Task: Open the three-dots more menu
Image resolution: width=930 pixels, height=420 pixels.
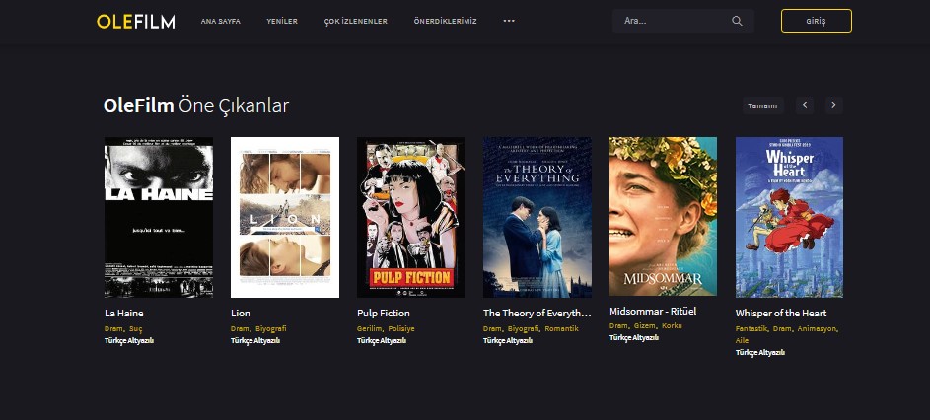Action: click(x=509, y=21)
